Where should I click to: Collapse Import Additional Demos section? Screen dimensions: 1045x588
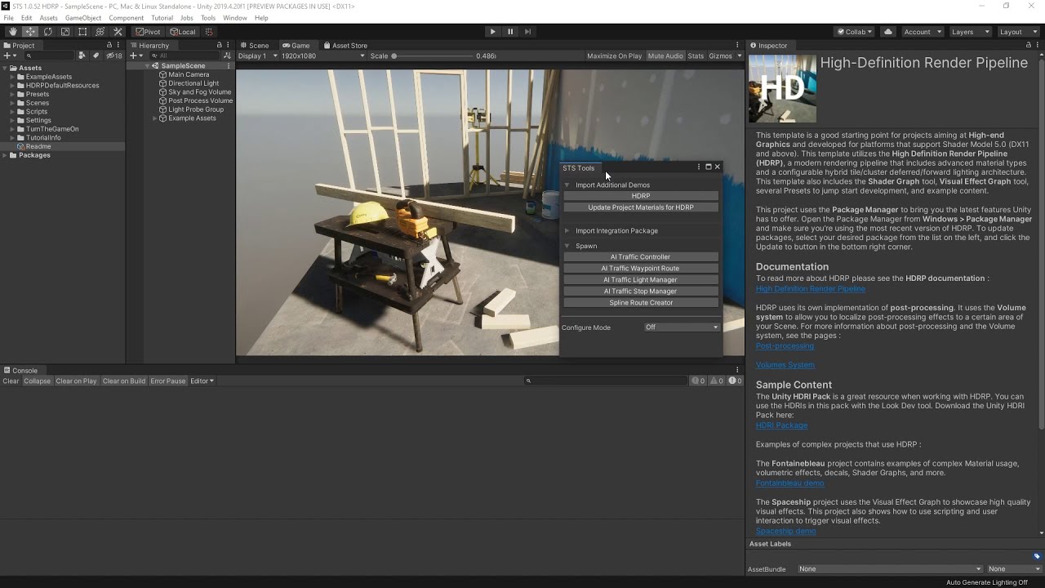coord(567,185)
